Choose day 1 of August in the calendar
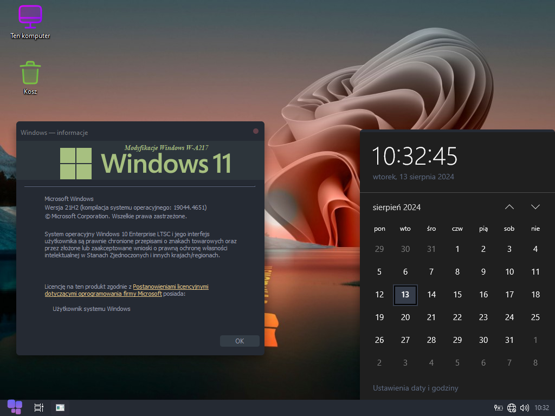This screenshot has width=555, height=416. click(457, 249)
